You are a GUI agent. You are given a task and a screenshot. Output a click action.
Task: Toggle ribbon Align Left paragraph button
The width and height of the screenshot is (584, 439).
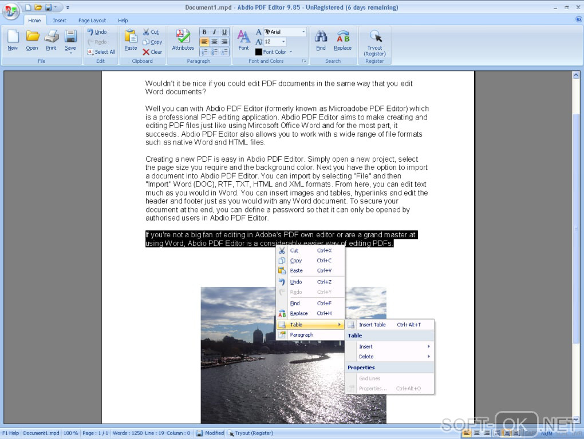tap(204, 42)
